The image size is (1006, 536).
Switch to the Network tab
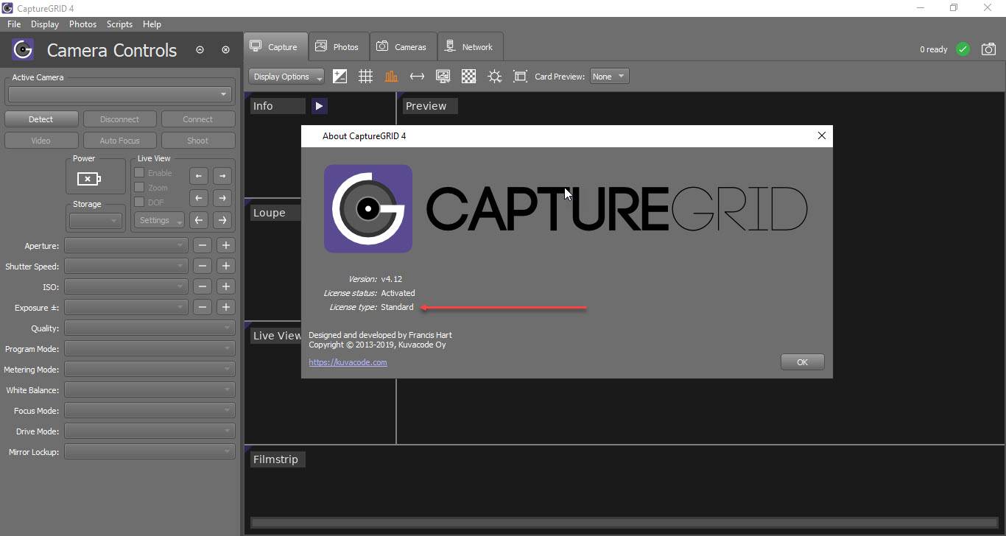tap(470, 46)
